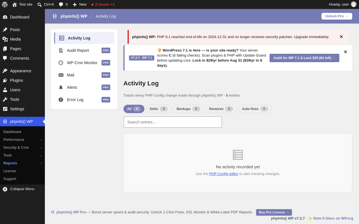
Task: Click the Unlock Pro button
Action: (337, 16)
